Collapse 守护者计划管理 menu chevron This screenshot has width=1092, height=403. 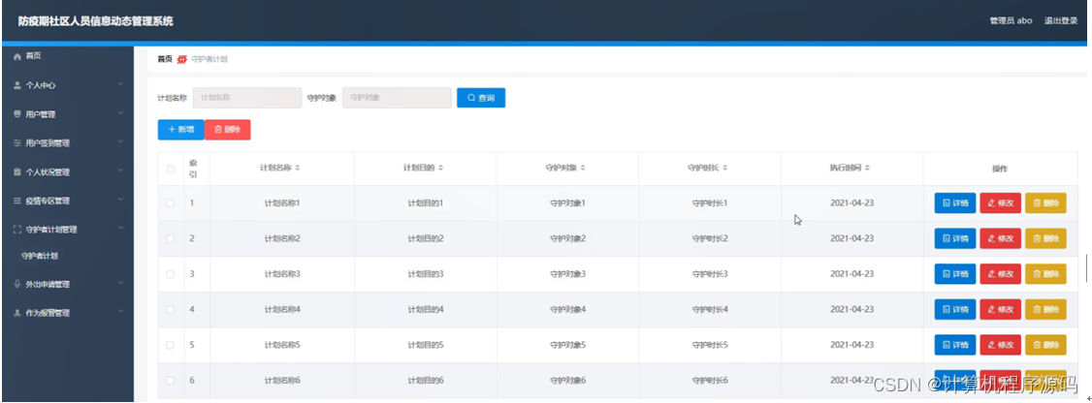pos(120,229)
